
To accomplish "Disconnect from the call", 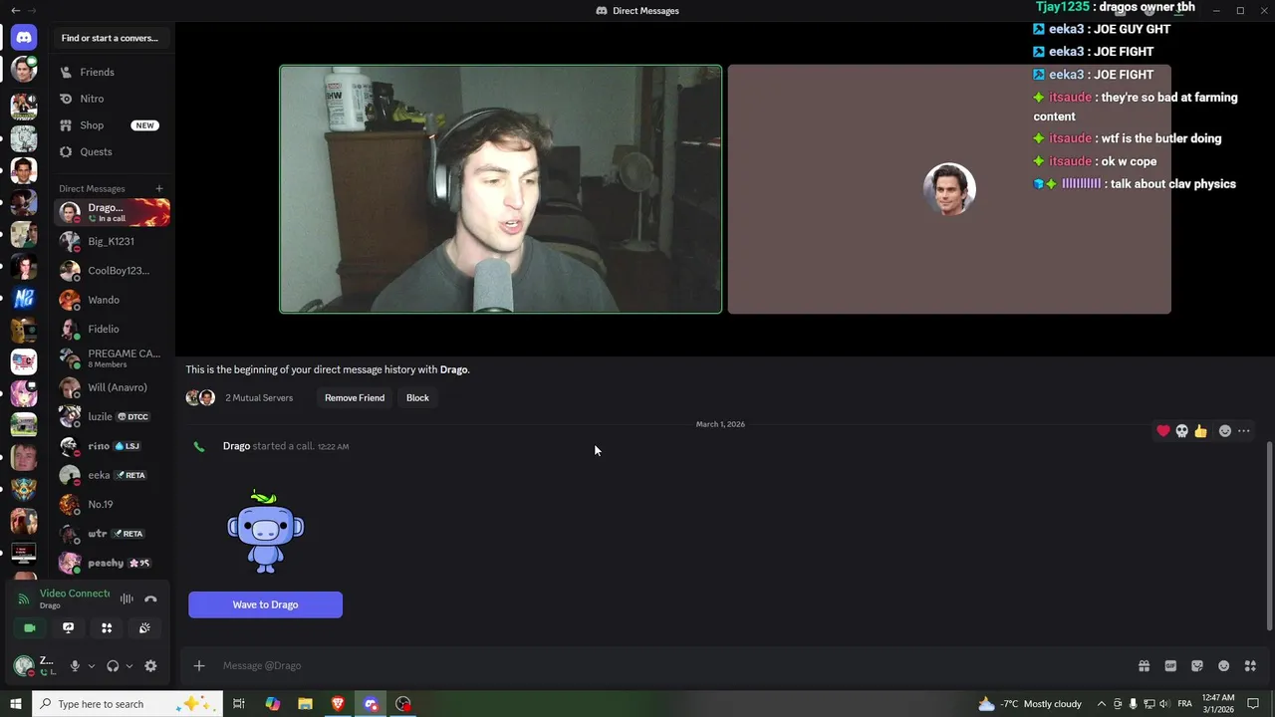I will (x=150, y=598).
